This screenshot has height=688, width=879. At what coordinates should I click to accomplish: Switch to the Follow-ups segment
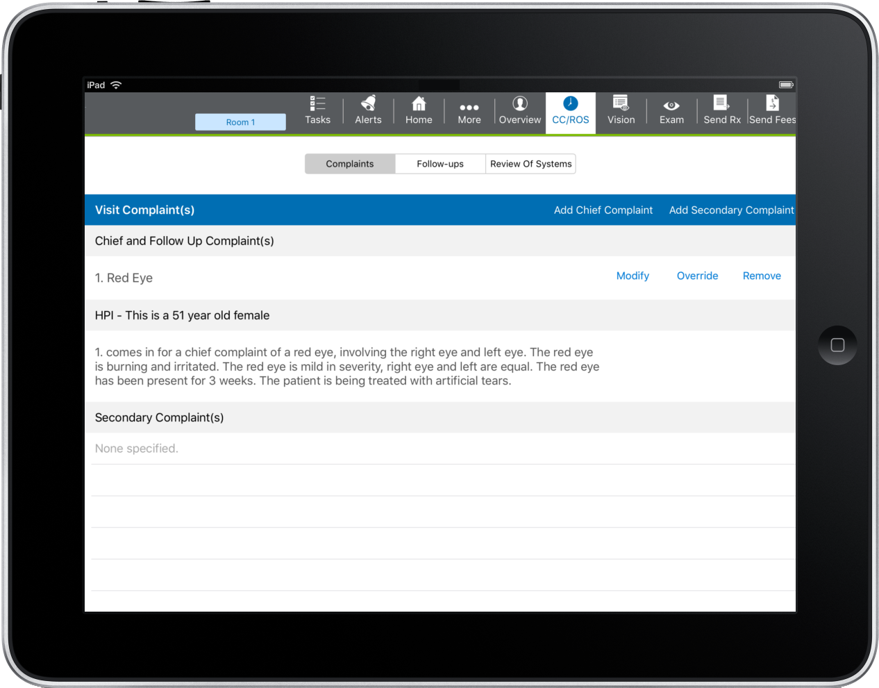tap(440, 164)
